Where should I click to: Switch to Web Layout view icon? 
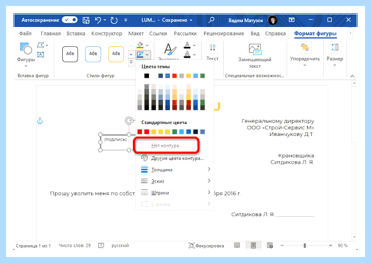270,246
